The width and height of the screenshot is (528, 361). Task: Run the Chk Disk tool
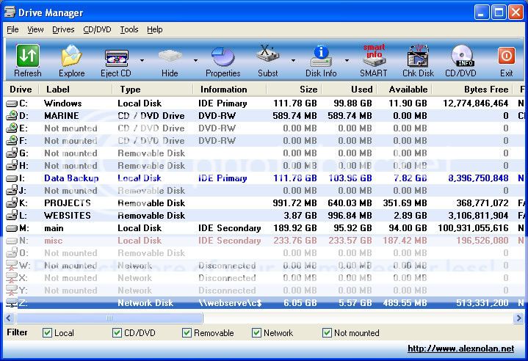click(418, 56)
